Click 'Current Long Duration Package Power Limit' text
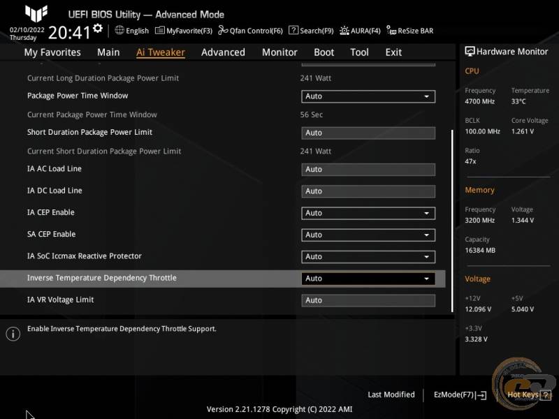The image size is (559, 419). (x=103, y=78)
